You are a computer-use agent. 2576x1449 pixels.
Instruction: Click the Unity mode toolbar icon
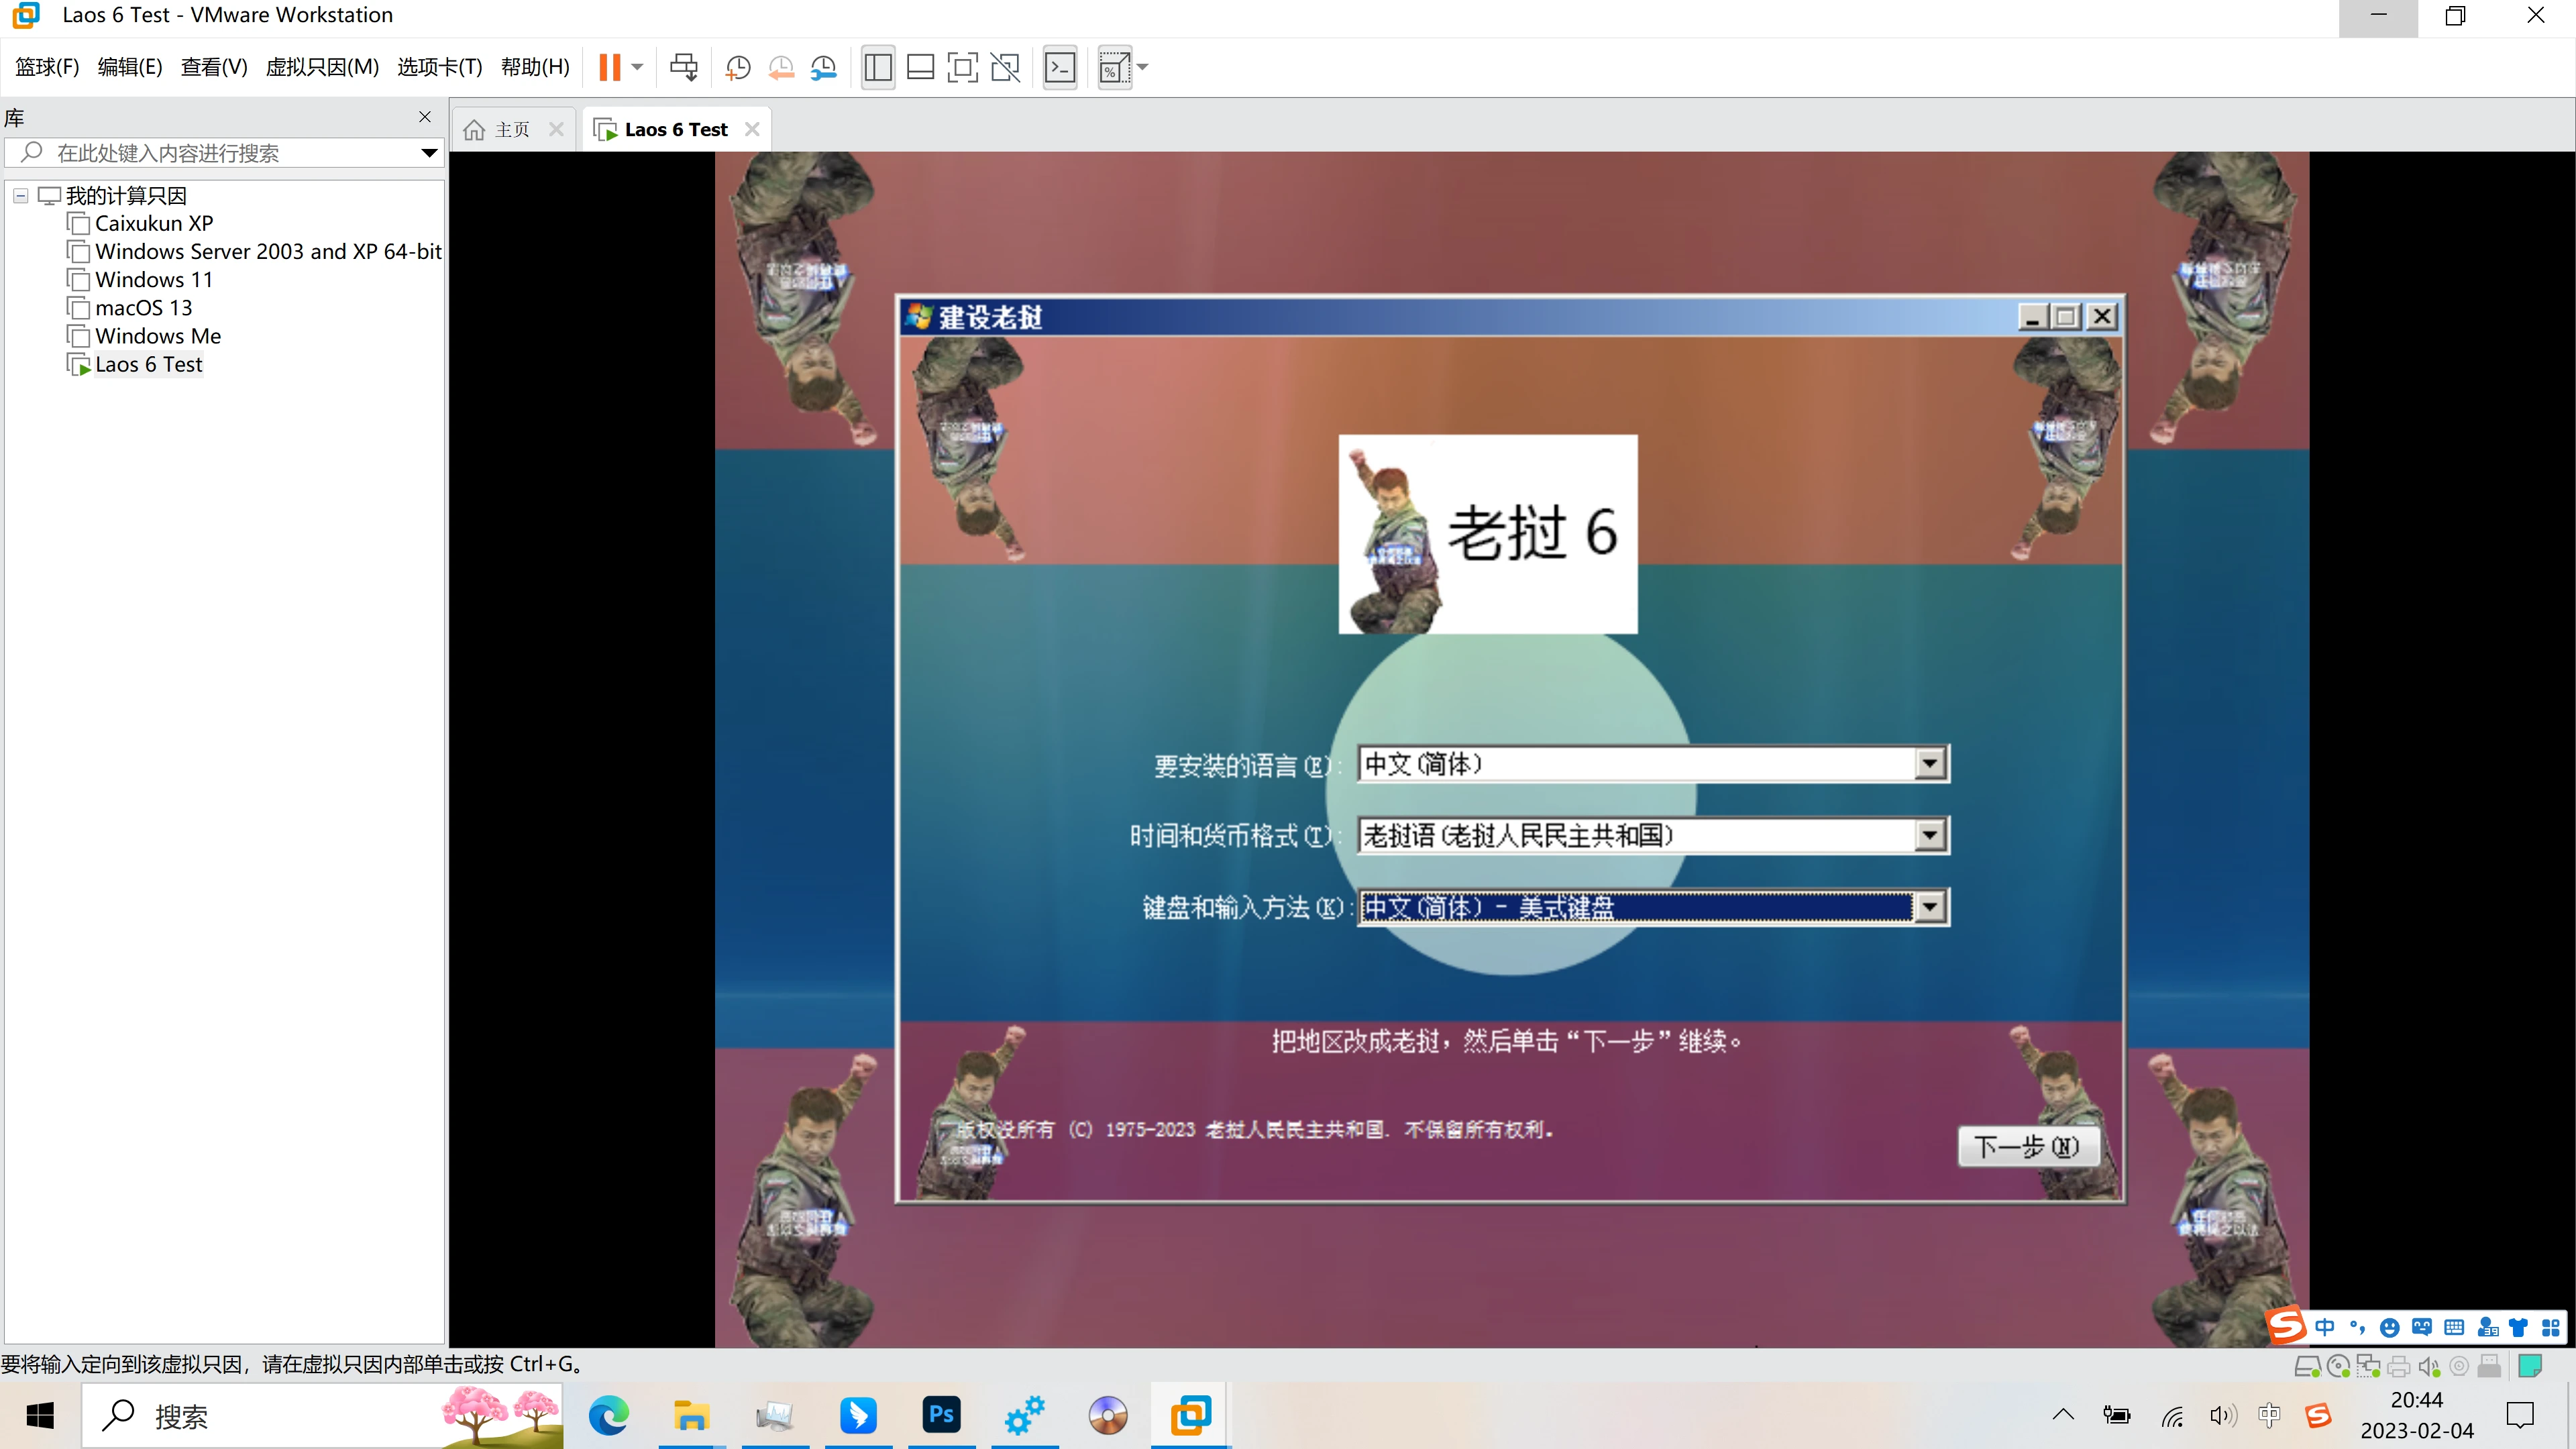click(1004, 67)
